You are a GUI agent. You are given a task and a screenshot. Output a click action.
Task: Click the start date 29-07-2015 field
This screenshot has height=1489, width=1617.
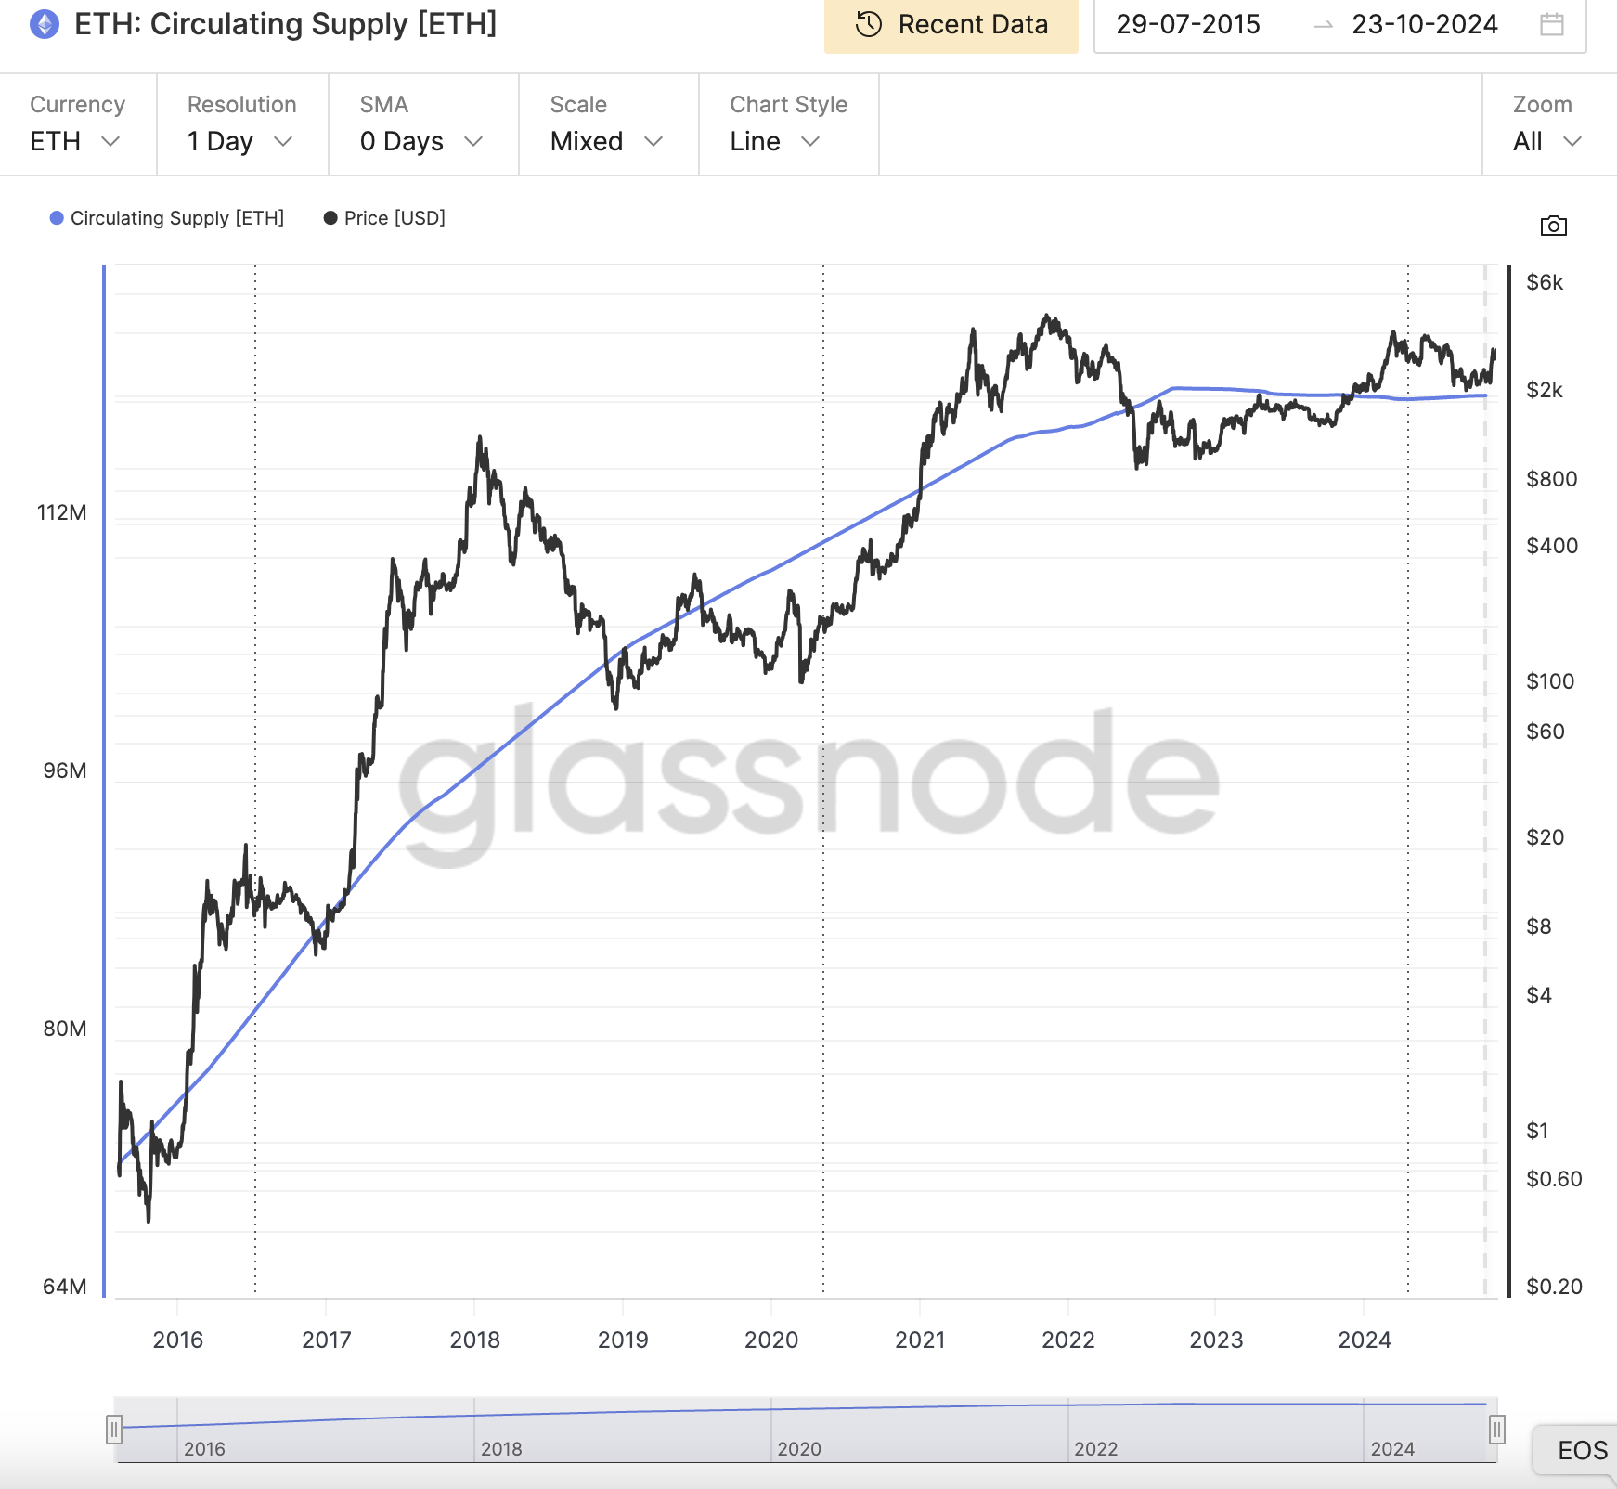[x=1187, y=24]
